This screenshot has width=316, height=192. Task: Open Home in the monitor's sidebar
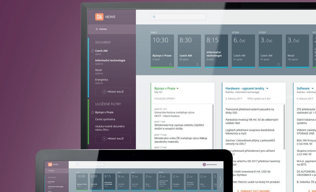(112, 29)
